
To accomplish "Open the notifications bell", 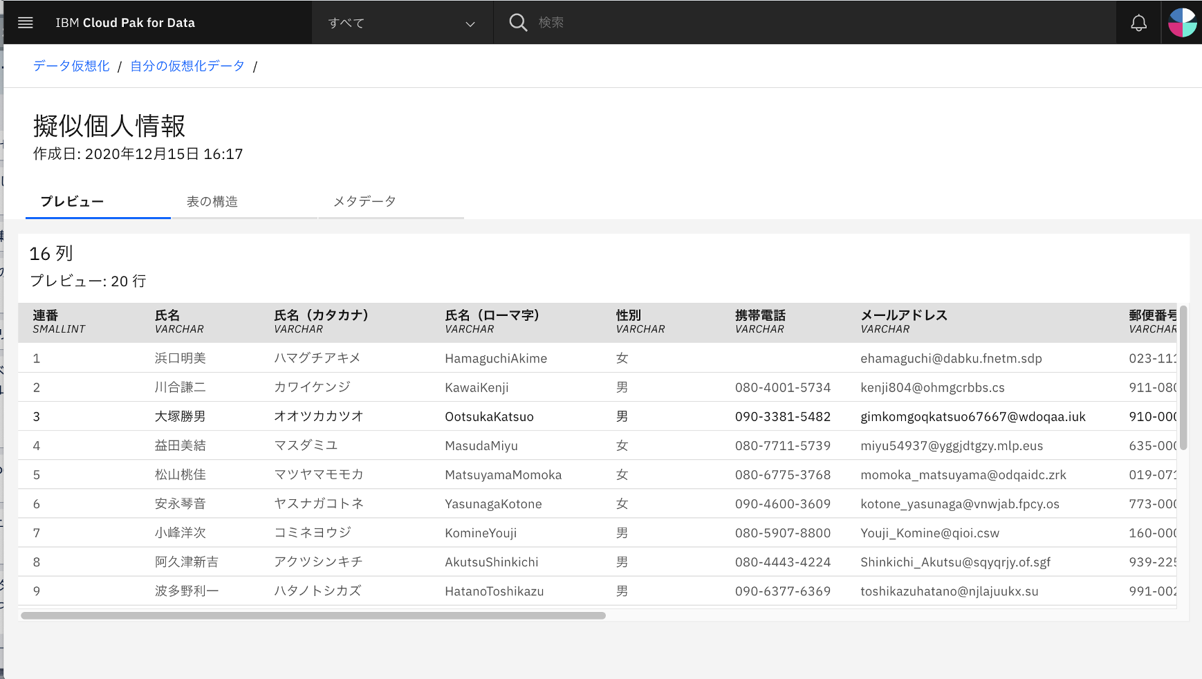I will pos(1138,22).
